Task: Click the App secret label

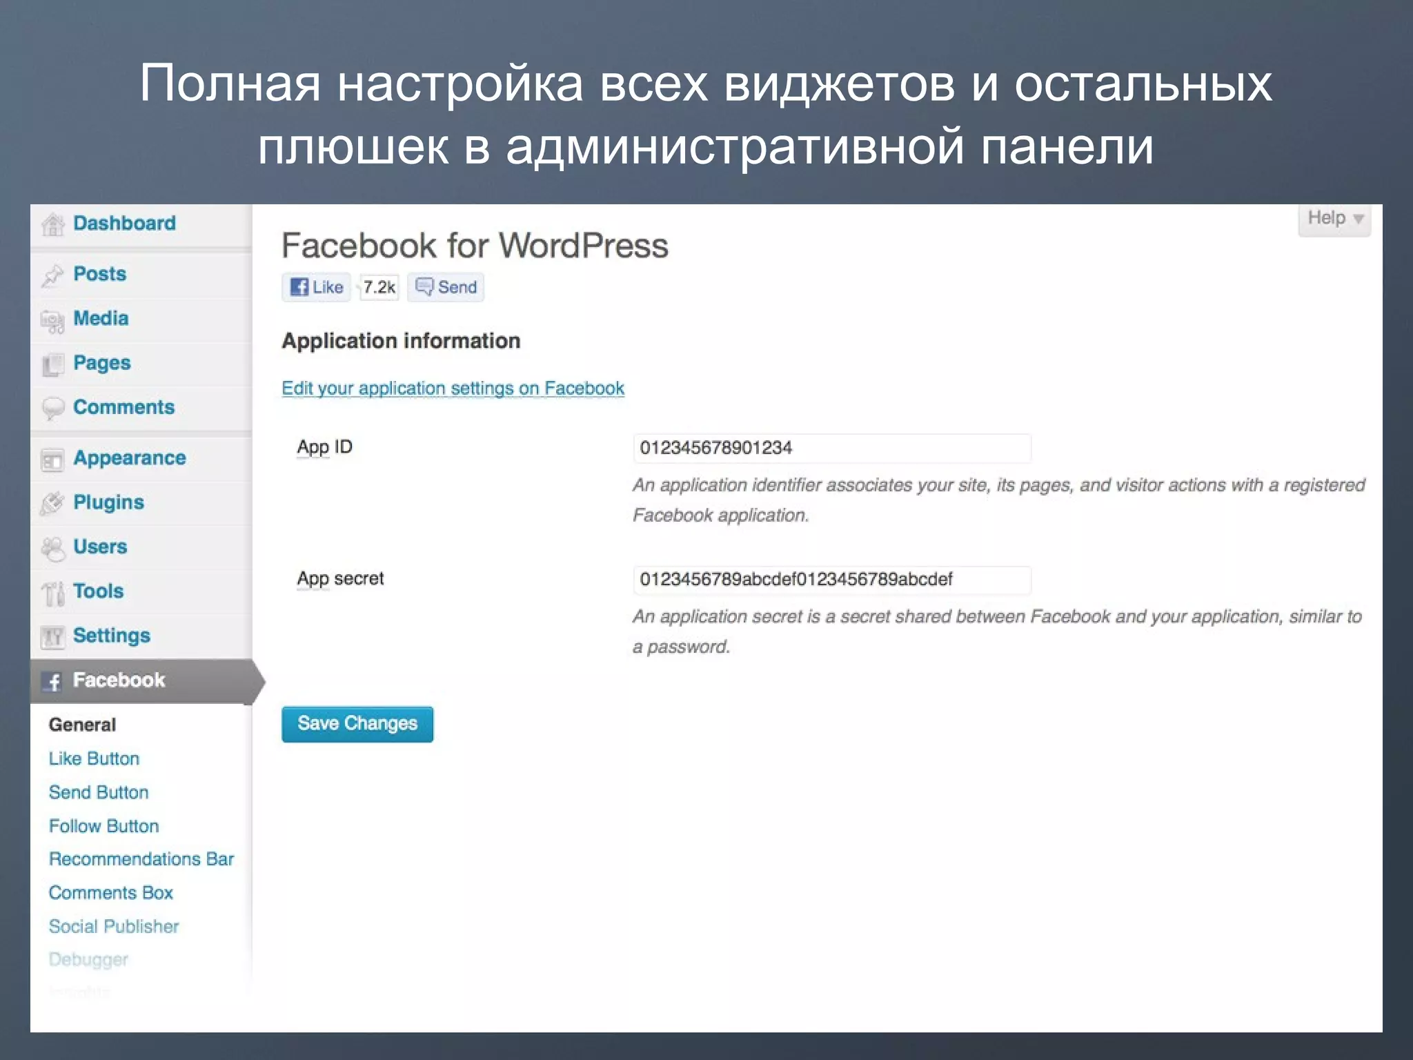Action: (340, 579)
